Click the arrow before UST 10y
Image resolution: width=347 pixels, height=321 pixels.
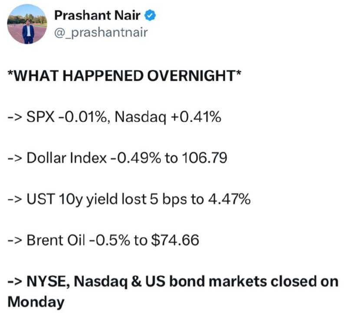[15, 199]
